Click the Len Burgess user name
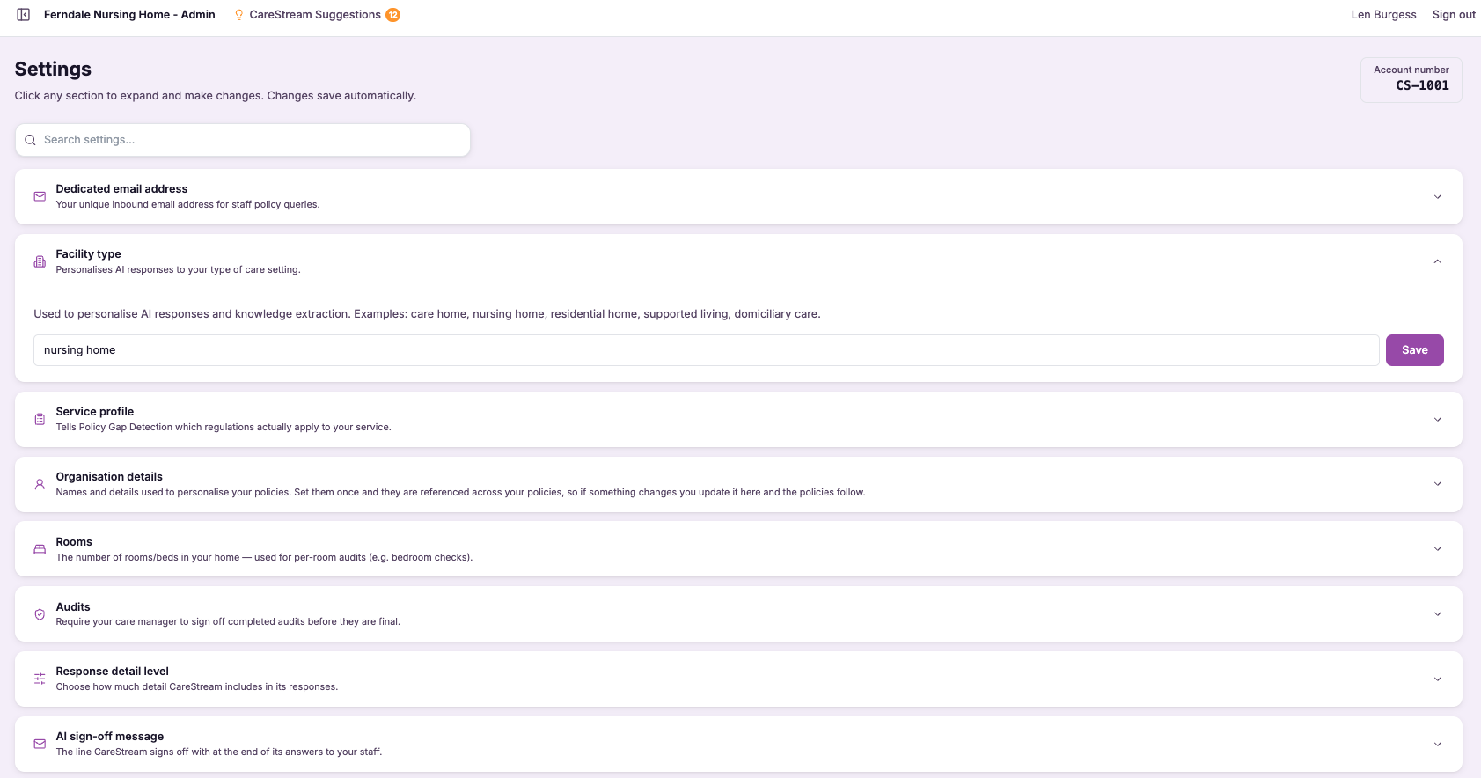The image size is (1481, 778). click(1383, 15)
